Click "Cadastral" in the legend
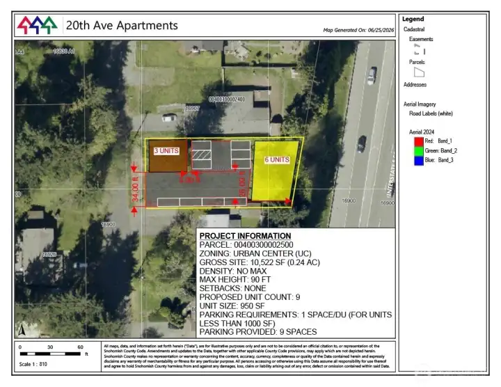Screen dimensions: 501x387 (414, 29)
